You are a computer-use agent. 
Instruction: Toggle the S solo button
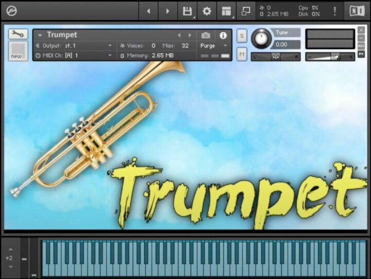(242, 36)
